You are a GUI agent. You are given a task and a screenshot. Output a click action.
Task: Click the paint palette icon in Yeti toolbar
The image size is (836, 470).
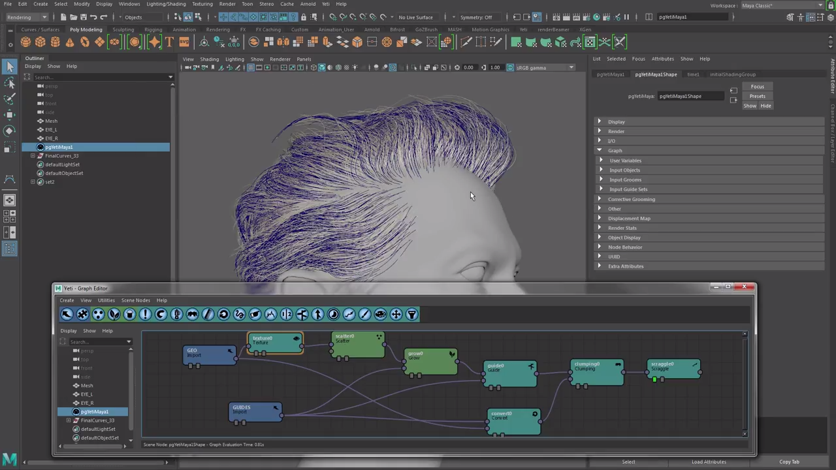[x=380, y=315]
